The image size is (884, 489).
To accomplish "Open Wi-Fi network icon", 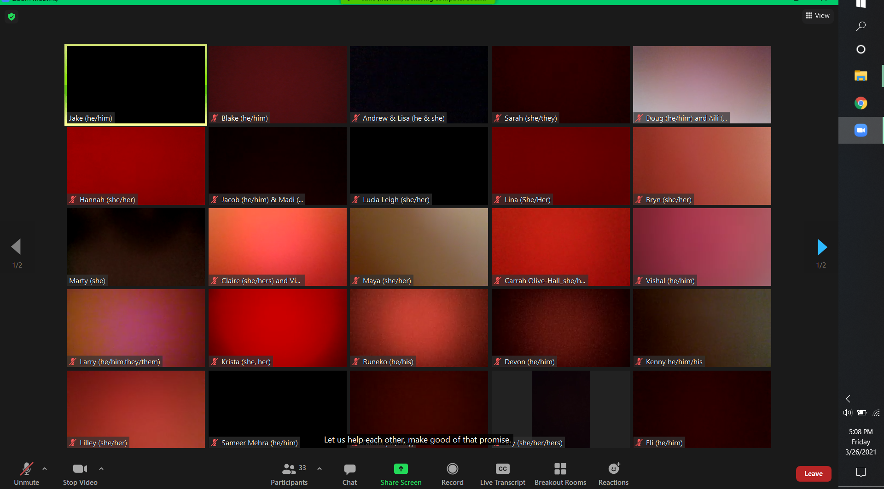I will (876, 413).
